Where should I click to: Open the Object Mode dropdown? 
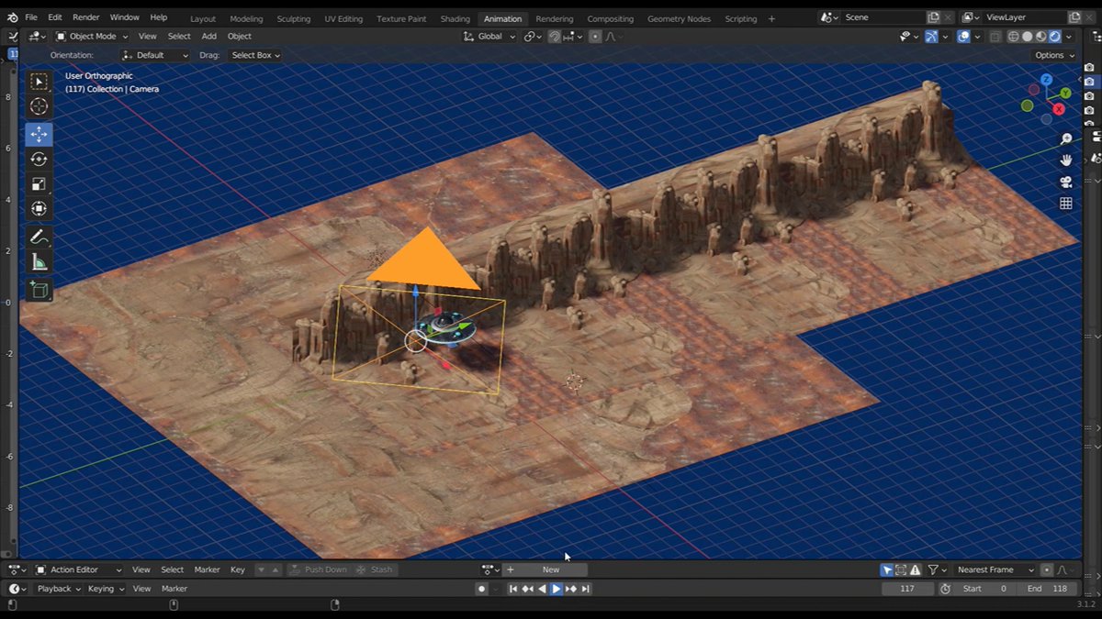(92, 36)
